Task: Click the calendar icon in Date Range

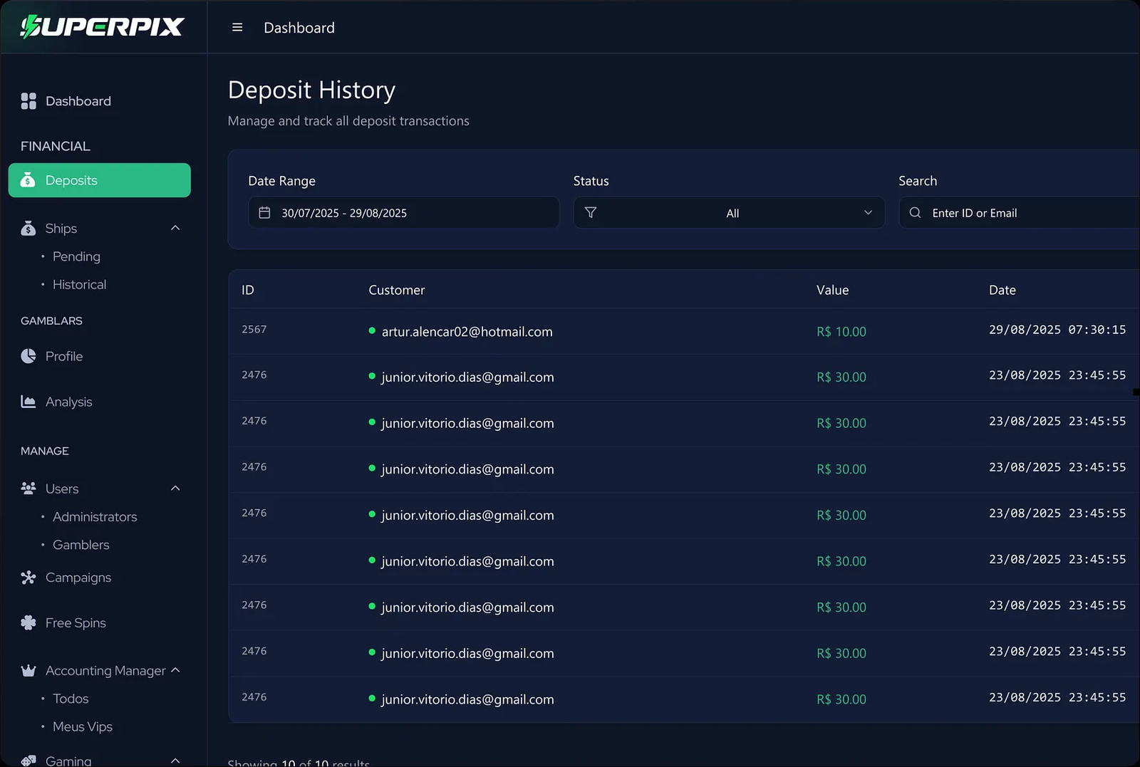Action: [264, 213]
